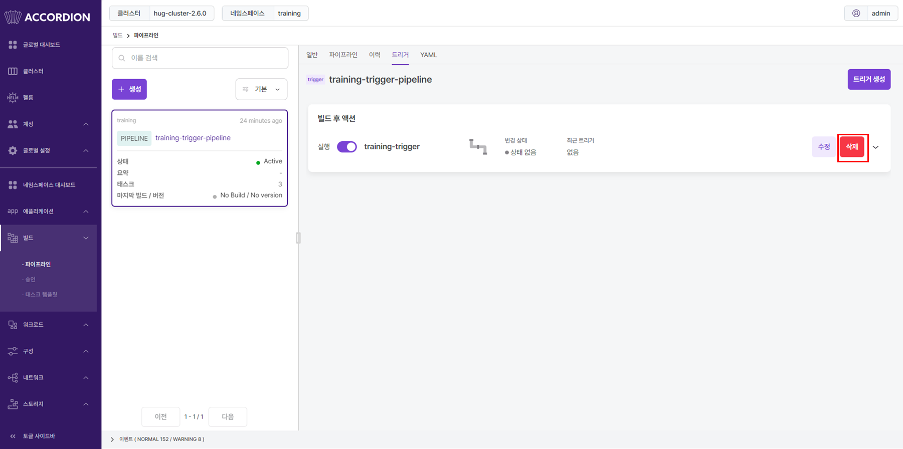This screenshot has width=903, height=449.
Task: Switch to the 일반 tab
Action: pyautogui.click(x=312, y=55)
